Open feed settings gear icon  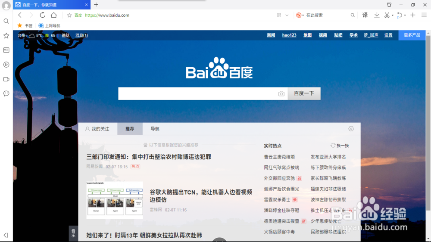[351, 129]
